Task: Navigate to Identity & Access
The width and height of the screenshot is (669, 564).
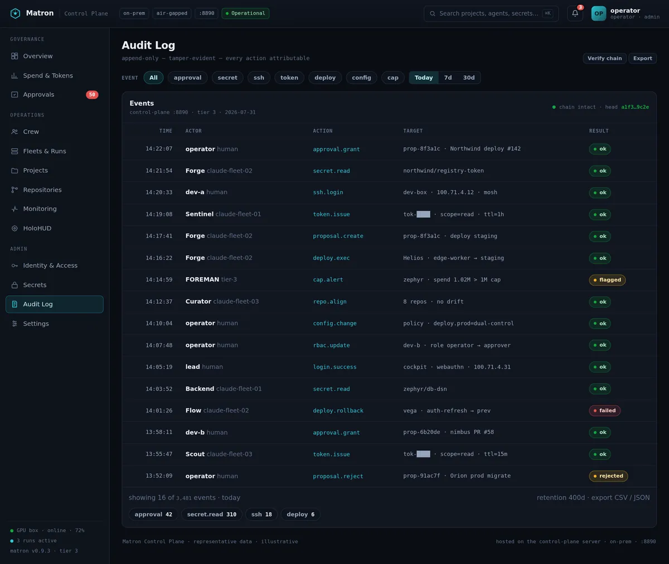Action: (x=55, y=266)
